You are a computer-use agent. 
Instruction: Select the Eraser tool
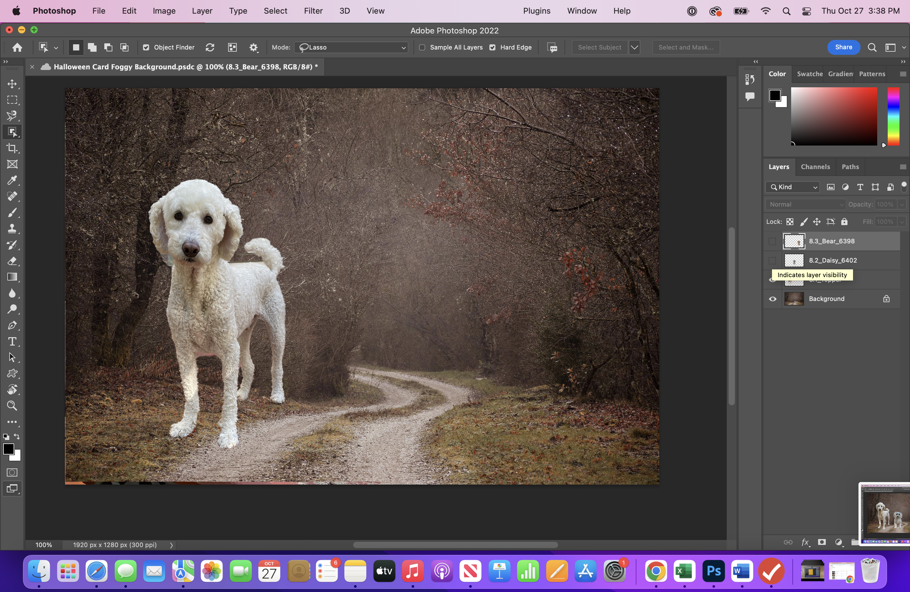pos(12,261)
